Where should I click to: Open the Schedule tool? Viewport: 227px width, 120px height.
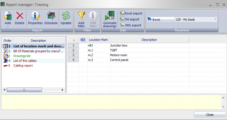[51, 18]
